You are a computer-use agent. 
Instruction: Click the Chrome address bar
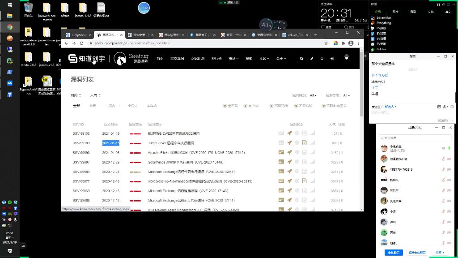[x=206, y=43]
